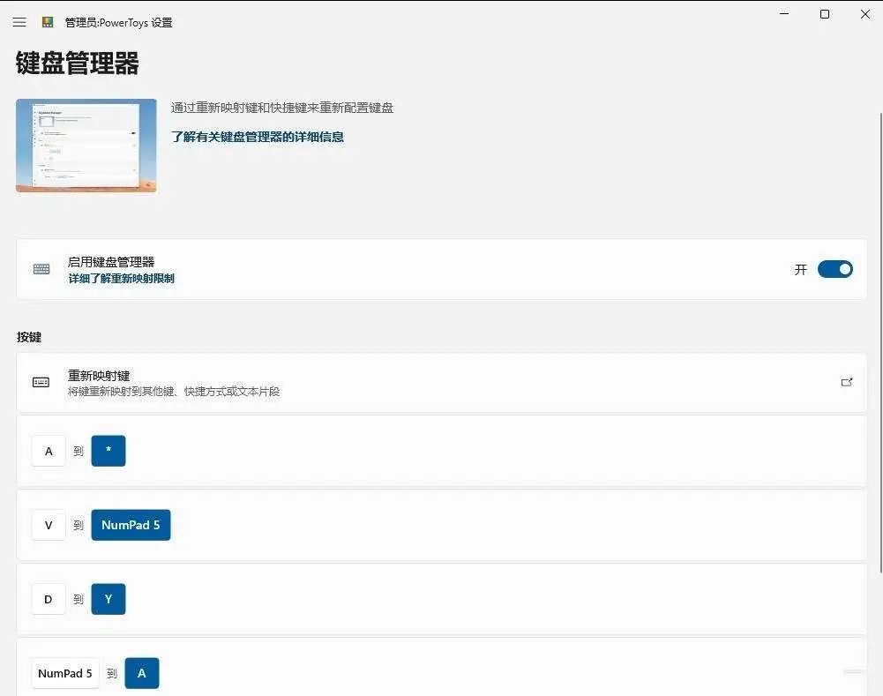This screenshot has width=883, height=696.
Task: Open the hamburger navigation menu
Action: tap(19, 23)
